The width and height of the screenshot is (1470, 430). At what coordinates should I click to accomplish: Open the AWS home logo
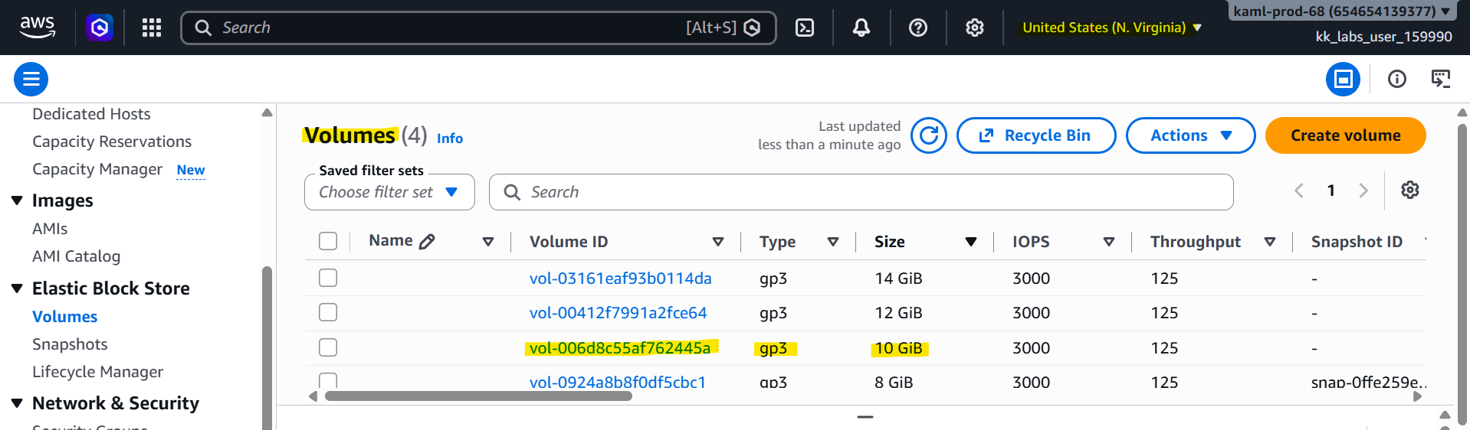[37, 28]
